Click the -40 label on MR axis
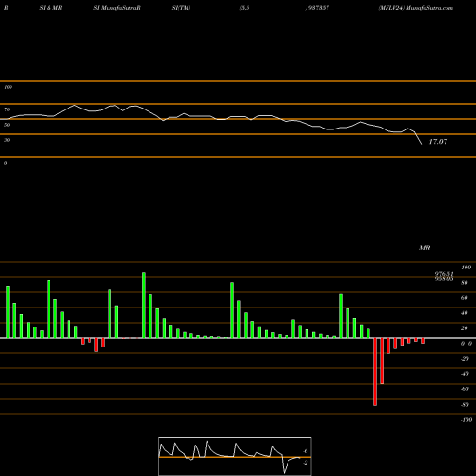This screenshot has height=476, width=476. tap(465, 374)
